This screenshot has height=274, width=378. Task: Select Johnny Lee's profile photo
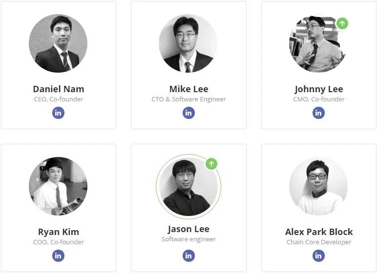318,43
